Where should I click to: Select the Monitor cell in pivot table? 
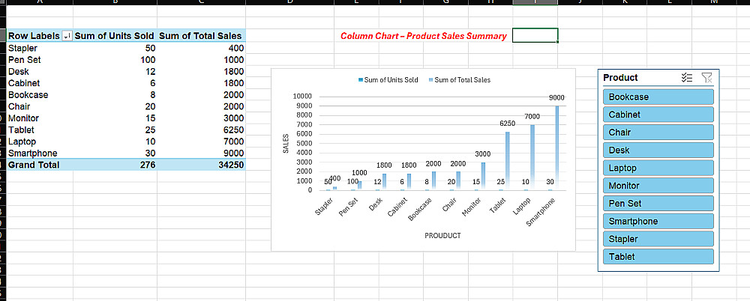[x=40, y=118]
